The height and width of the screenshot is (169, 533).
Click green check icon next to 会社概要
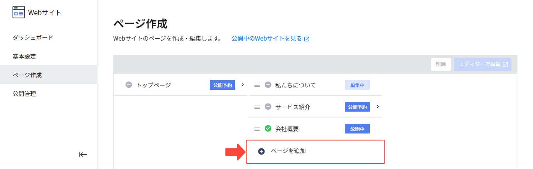(x=268, y=128)
